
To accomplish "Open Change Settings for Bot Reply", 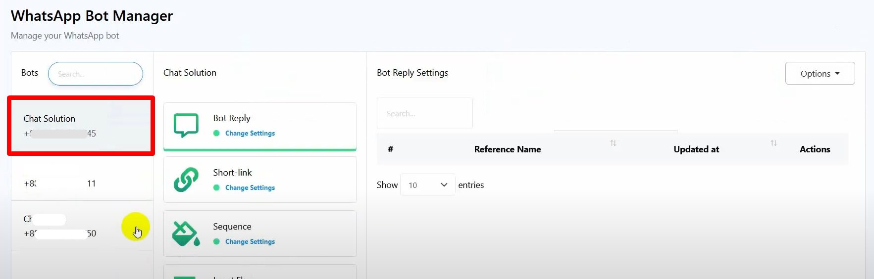I will pos(250,133).
